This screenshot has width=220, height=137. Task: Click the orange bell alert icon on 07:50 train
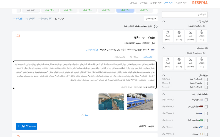pos(18,36)
